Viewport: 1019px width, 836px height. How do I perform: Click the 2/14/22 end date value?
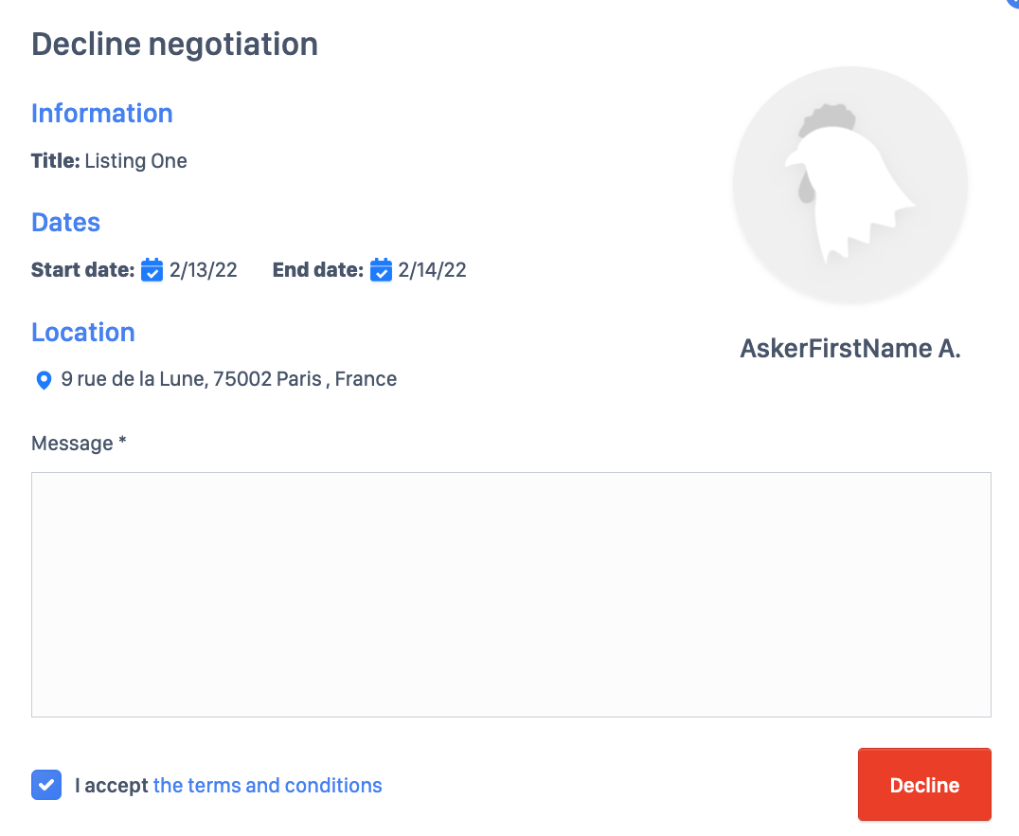[x=432, y=270]
